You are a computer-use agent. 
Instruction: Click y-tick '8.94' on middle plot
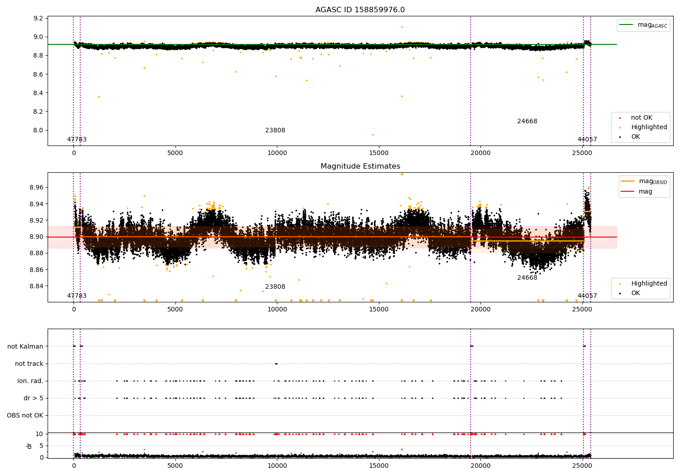tap(37, 204)
